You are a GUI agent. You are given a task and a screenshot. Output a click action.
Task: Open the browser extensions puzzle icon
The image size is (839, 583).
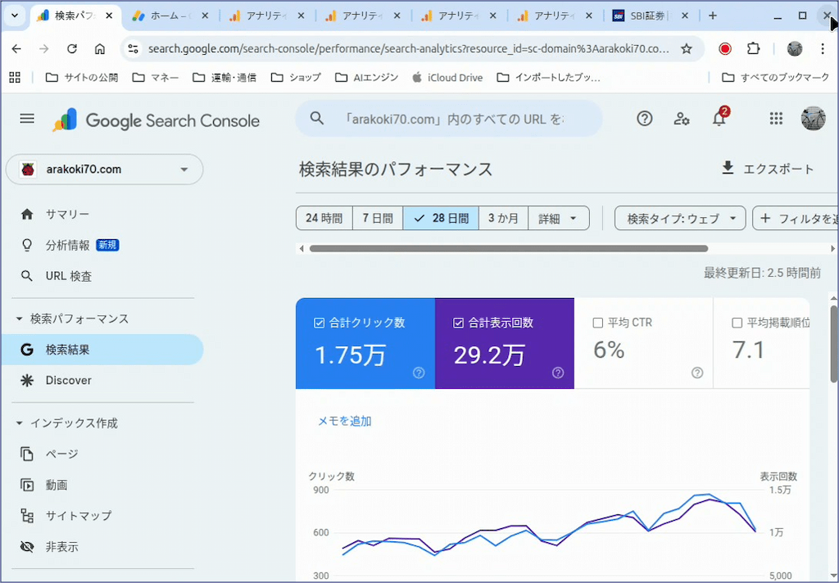pos(753,49)
